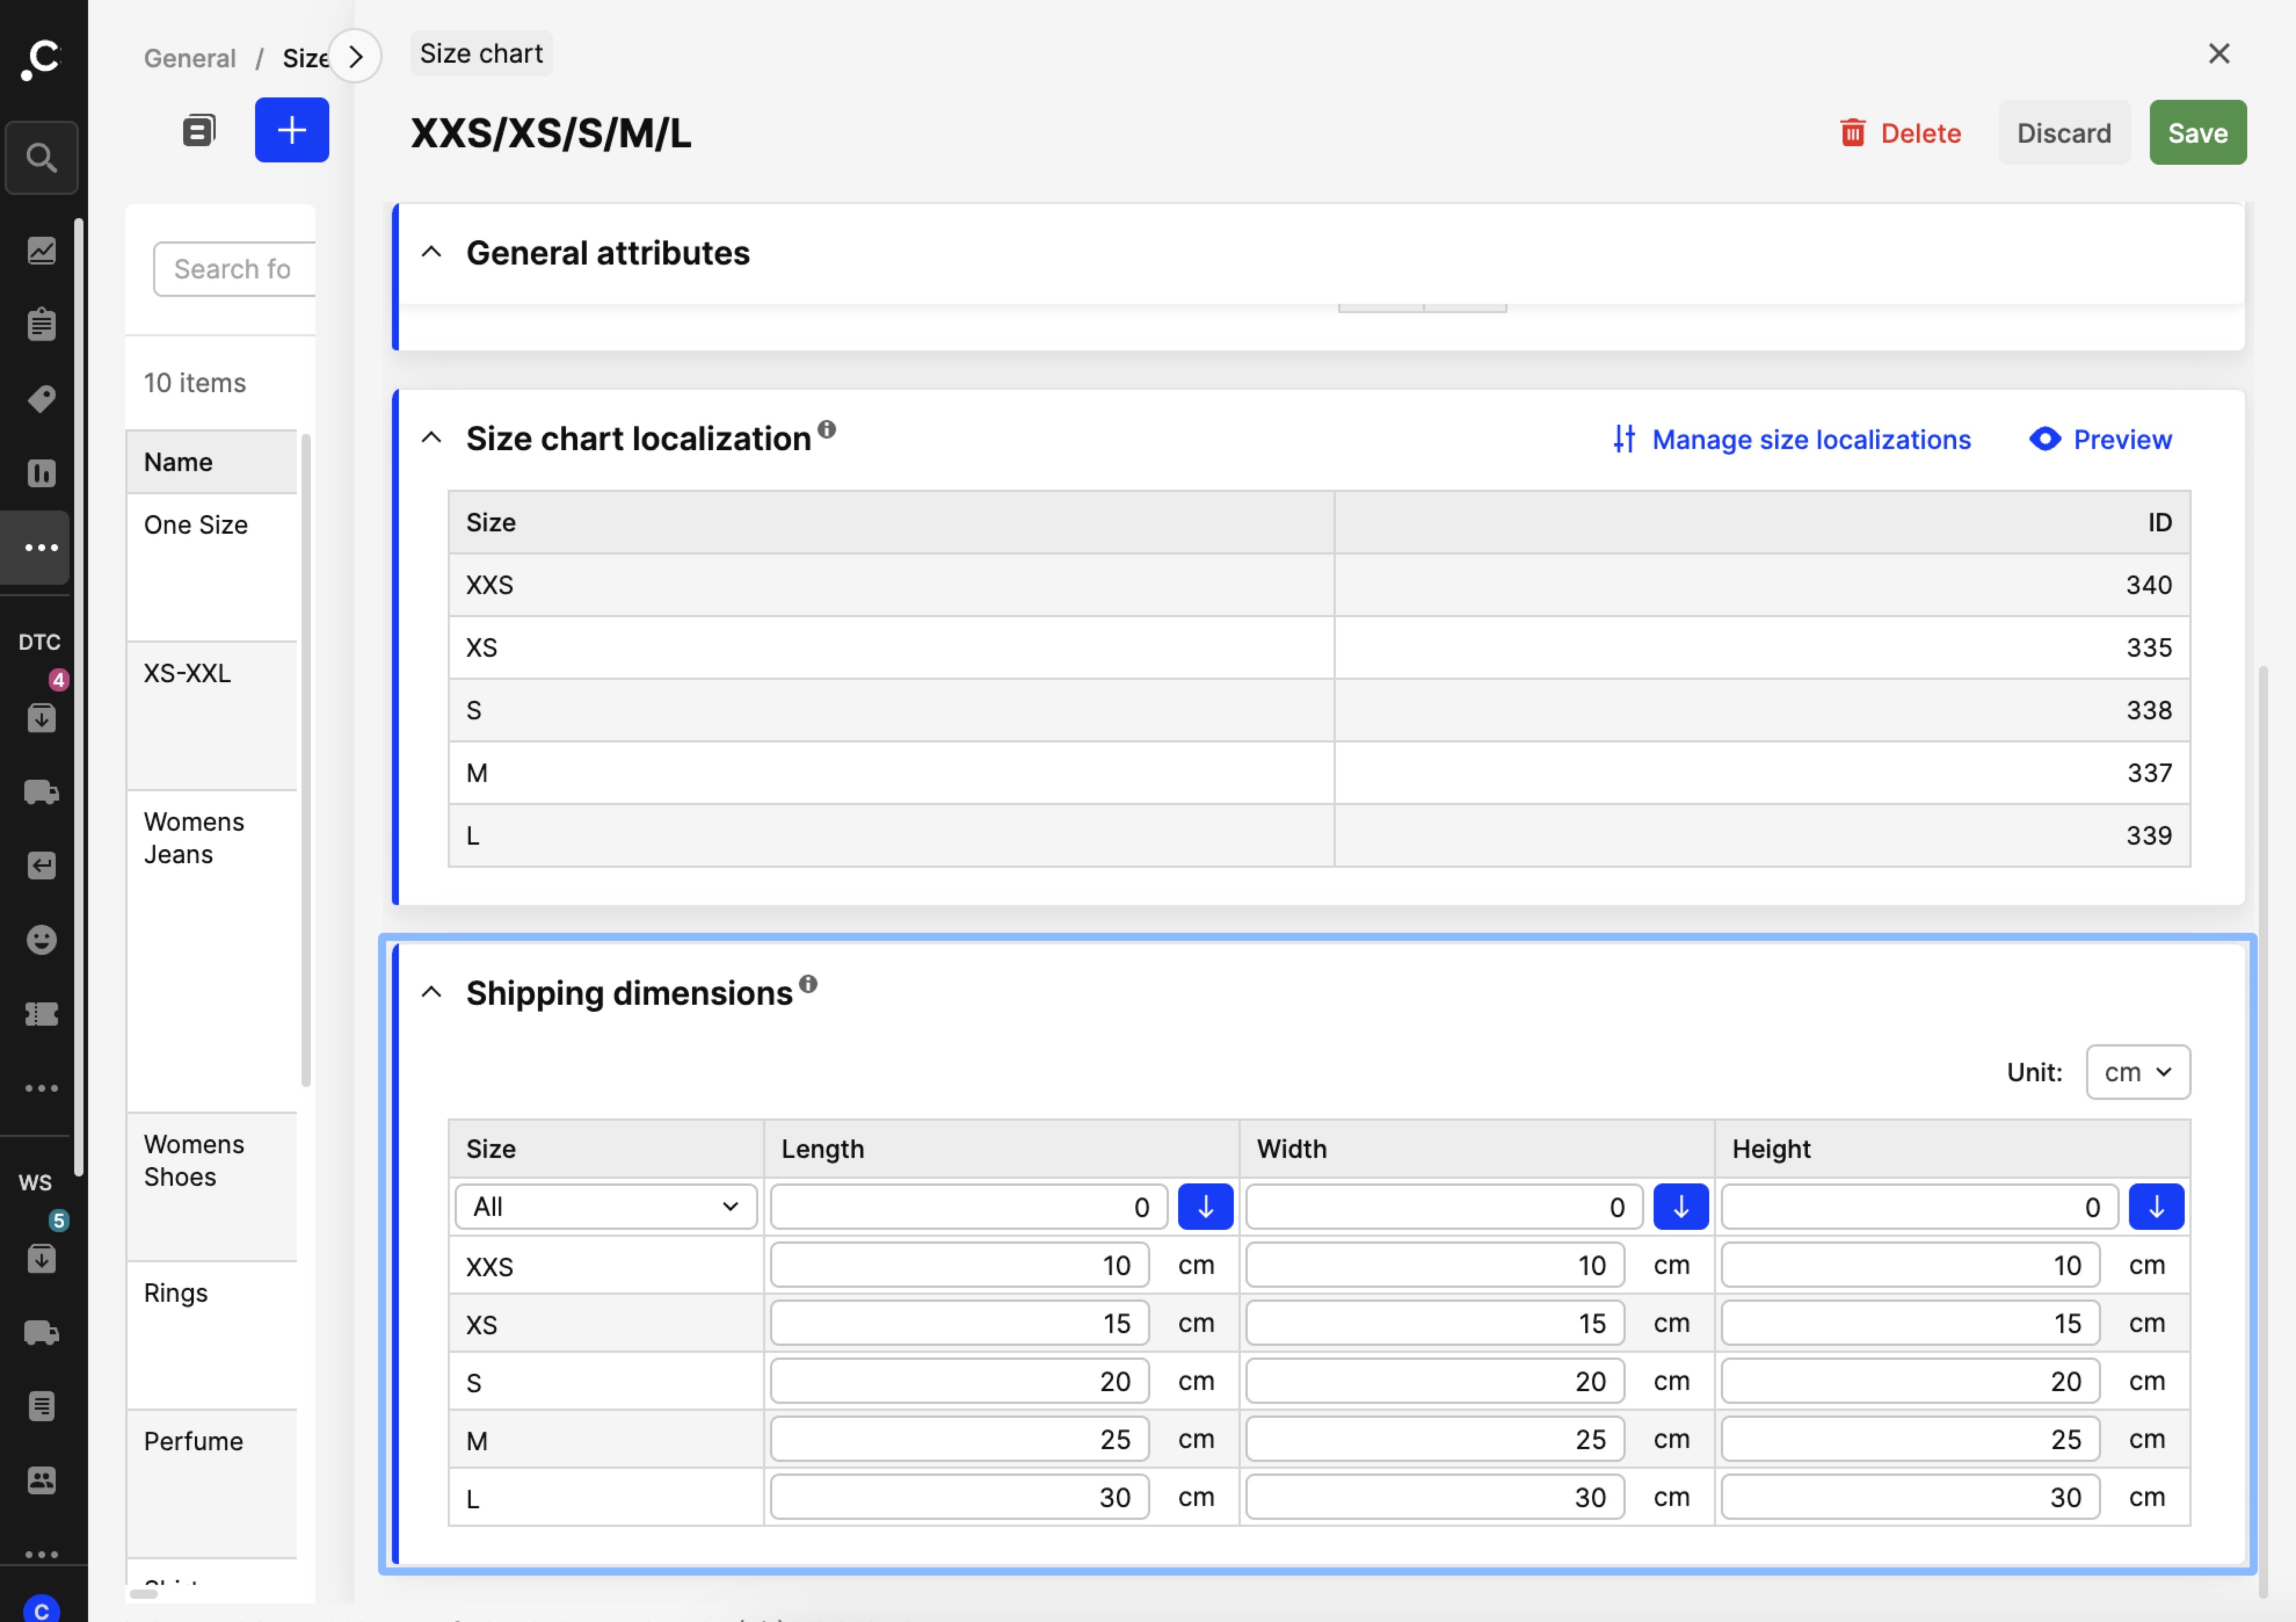Click the Search for field in the list panel
This screenshot has height=1622, width=2296.
pyautogui.click(x=235, y=269)
